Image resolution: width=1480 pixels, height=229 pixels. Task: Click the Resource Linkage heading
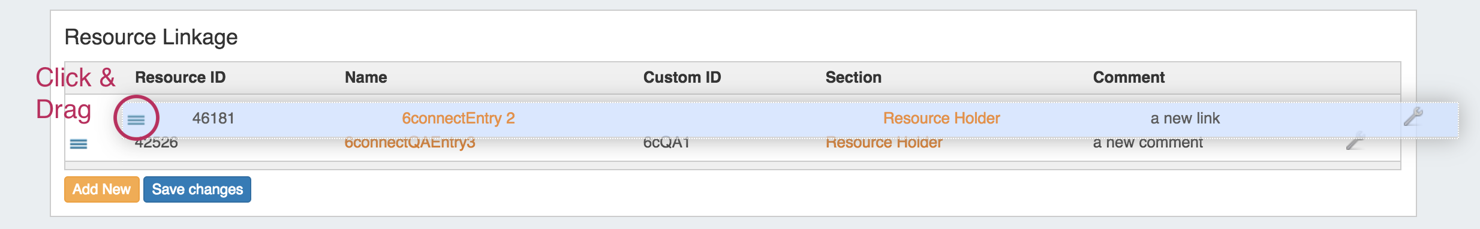151,37
